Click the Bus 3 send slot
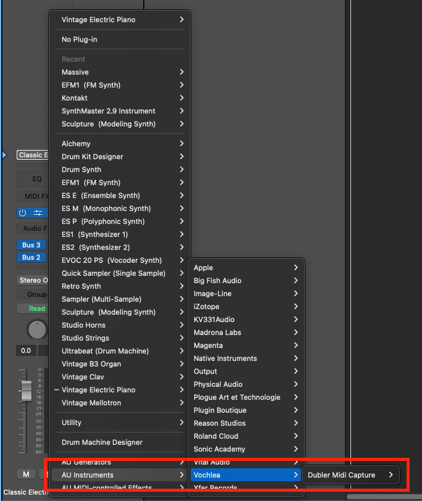This screenshot has width=422, height=501. (x=31, y=245)
